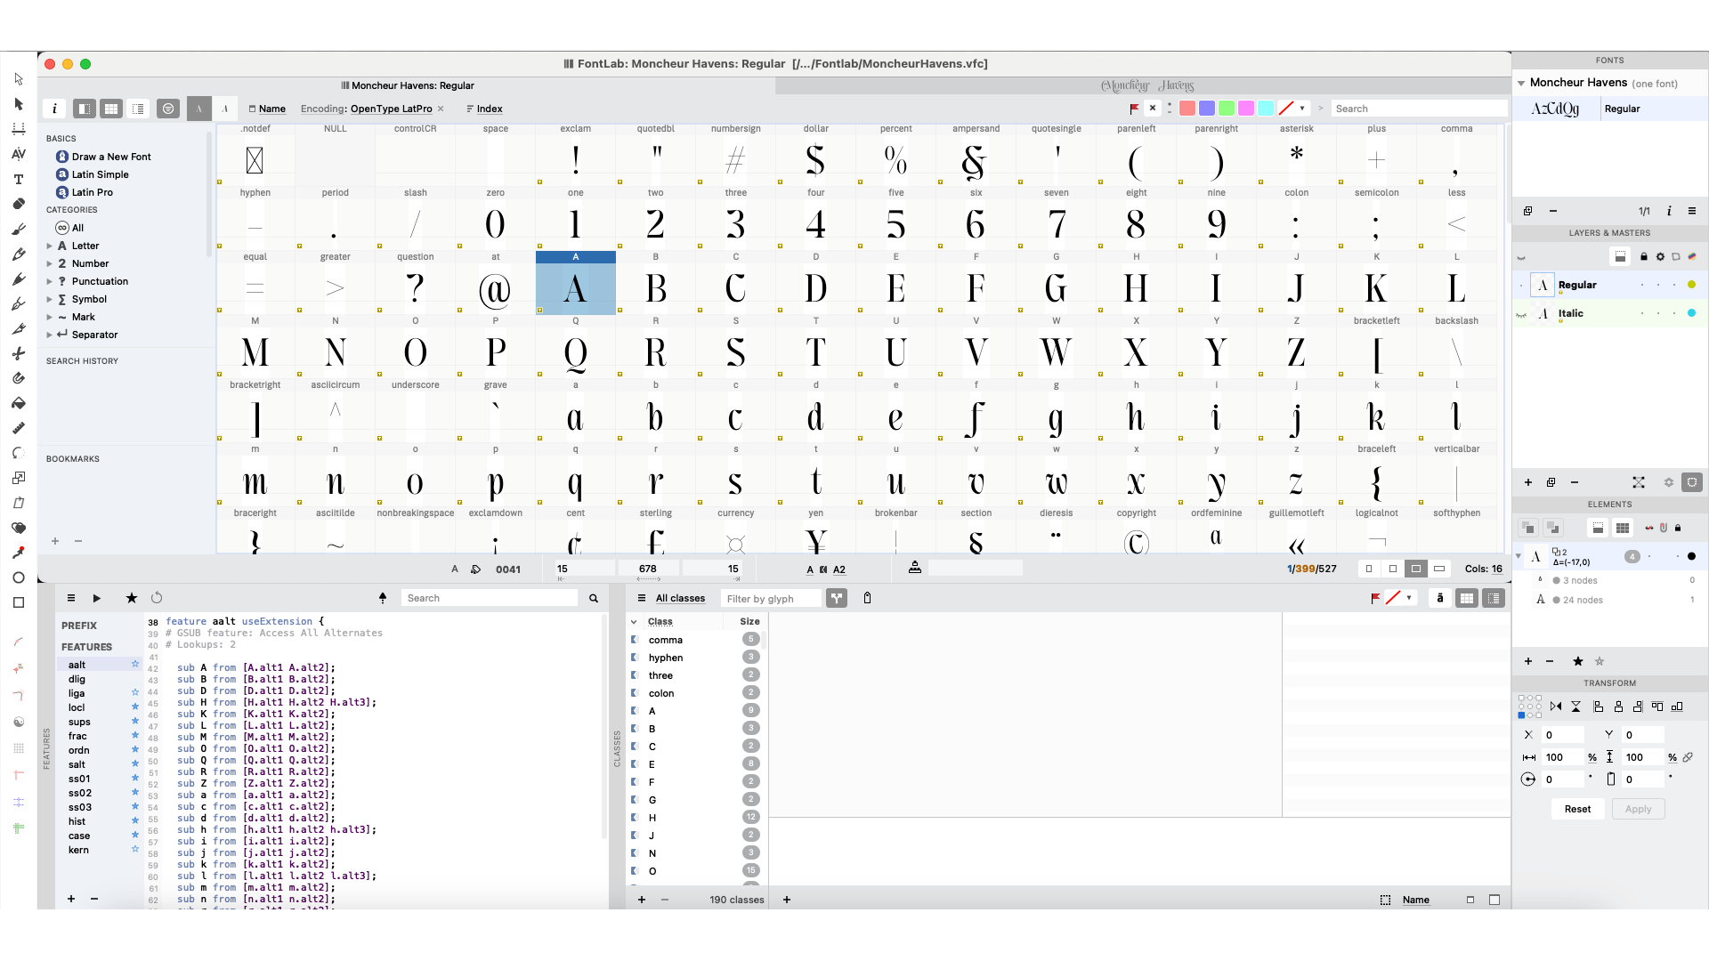Image resolution: width=1709 pixels, height=961 pixels.
Task: Select the smallest cell size button
Action: tap(1369, 569)
